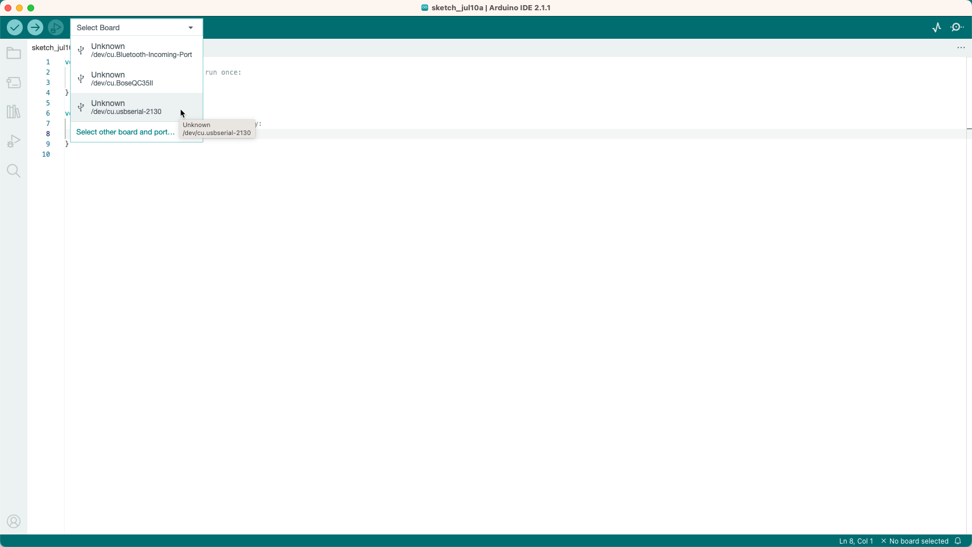The image size is (972, 547).
Task: Select the /dev/cu.BoseQC35II port
Action: coord(137,79)
